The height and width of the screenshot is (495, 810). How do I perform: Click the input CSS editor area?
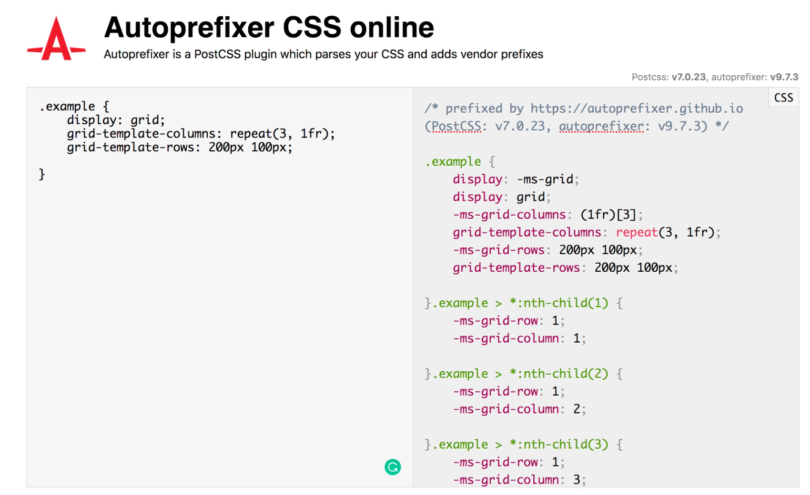coord(220,287)
